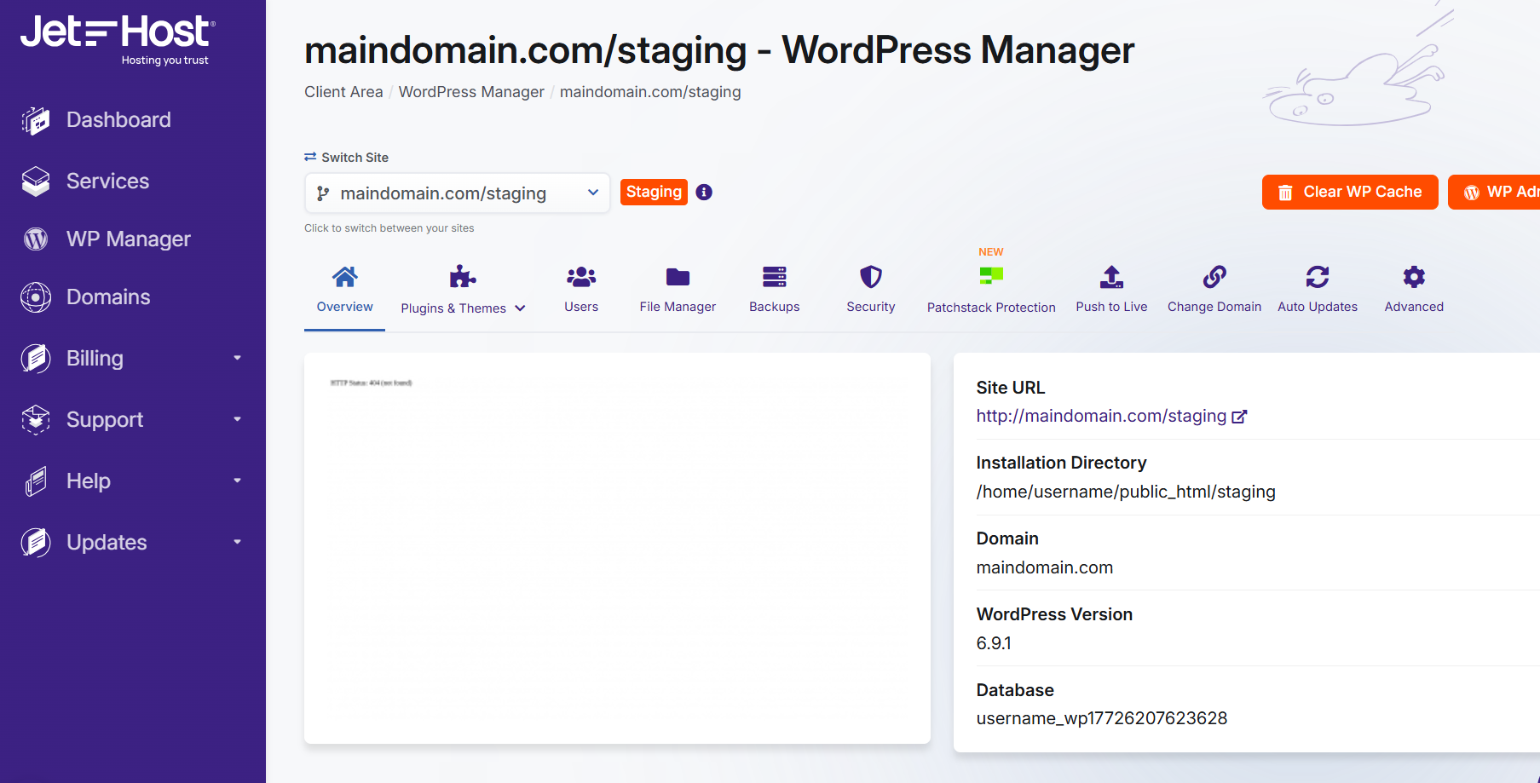Screen dimensions: 1540x783
Task: Navigate to Client Area via breadcrumb
Action: pos(343,91)
